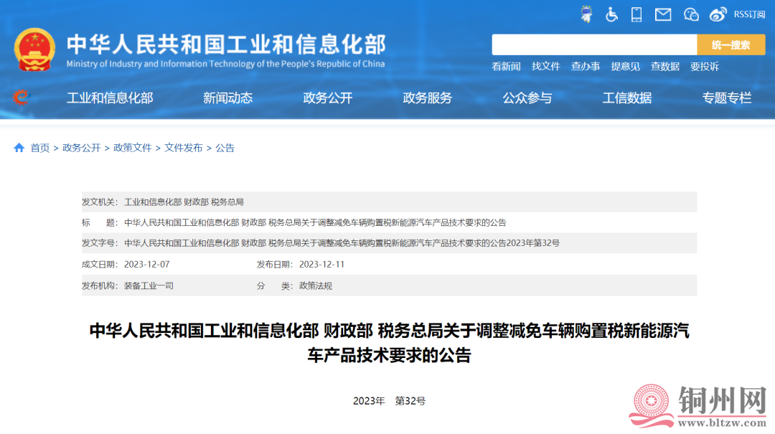This screenshot has height=434, width=775.
Task: Open the 专题专栏 nav menu
Action: (727, 98)
